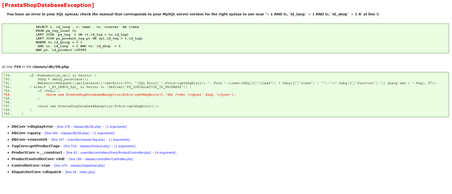Open link 'line 92 - override/controllers/front/ProductController.php'
This screenshot has width=452, height=194.
point(108,152)
